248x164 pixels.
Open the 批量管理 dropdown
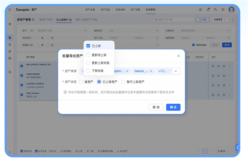[220, 19]
